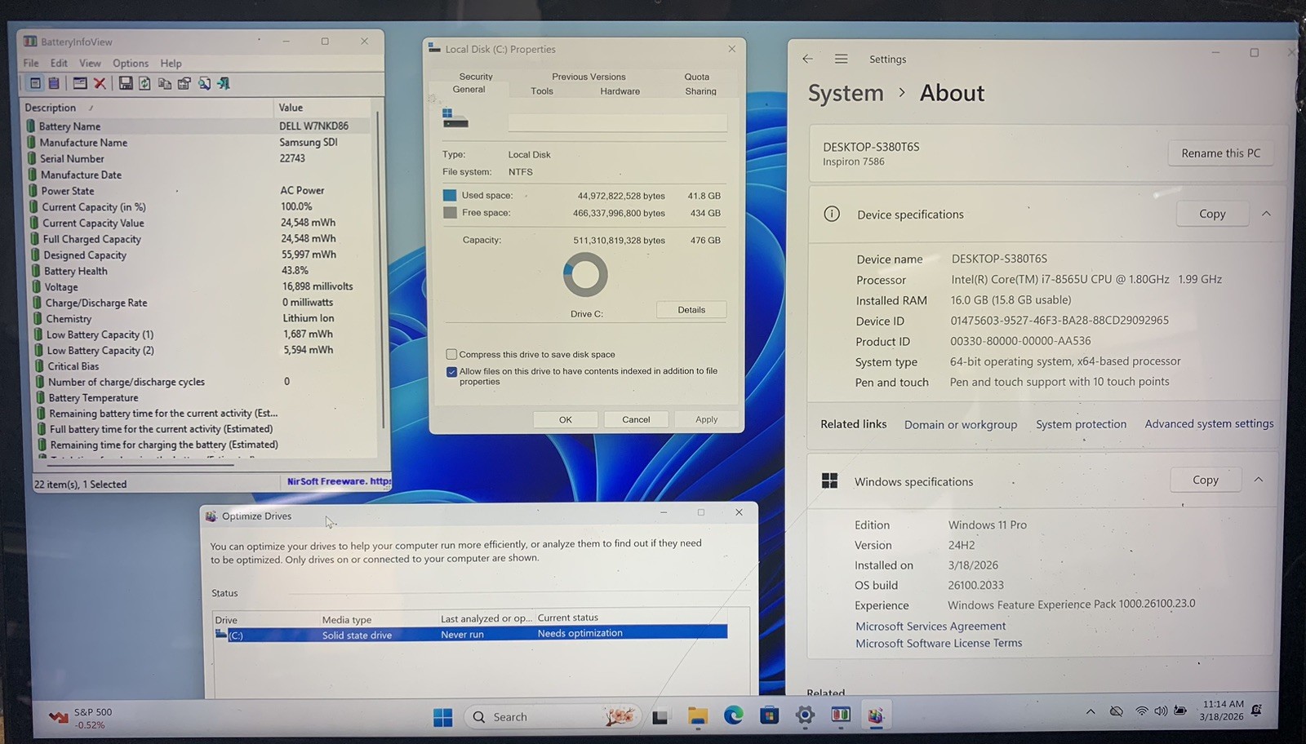Viewport: 1306px width, 744px height.
Task: Switch to Quota tab
Action: [x=696, y=77]
